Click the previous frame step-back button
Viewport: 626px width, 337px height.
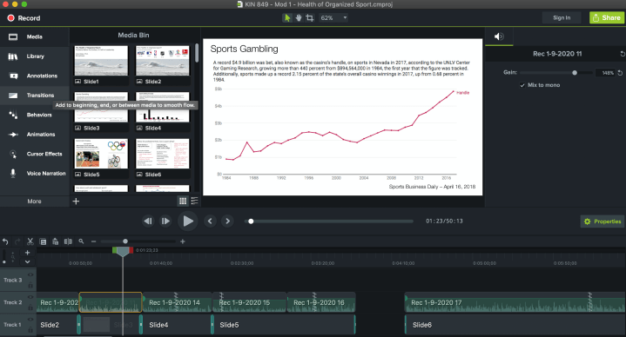148,221
